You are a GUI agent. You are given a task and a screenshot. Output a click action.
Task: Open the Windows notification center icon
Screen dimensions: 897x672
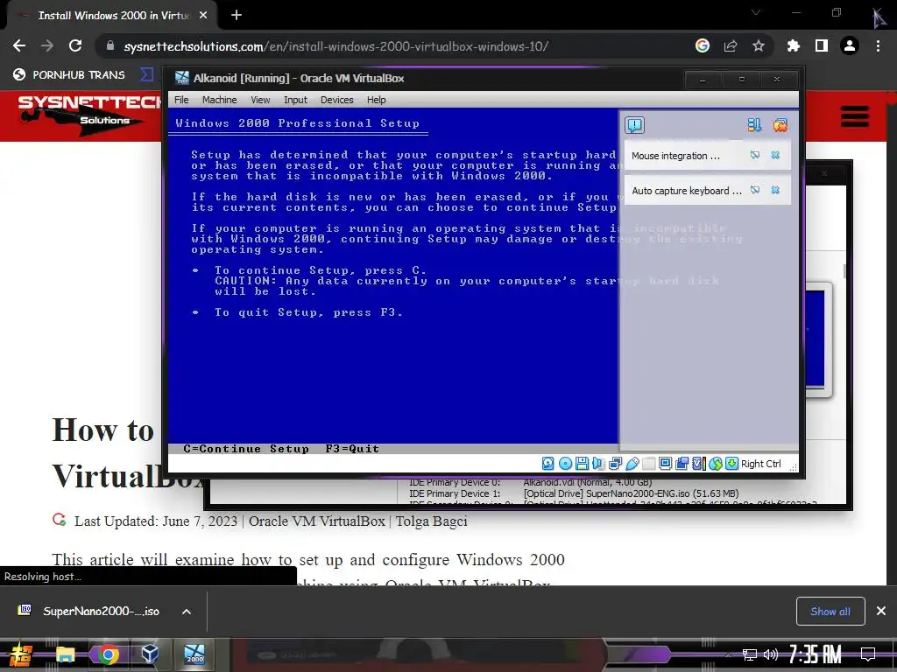pos(868,654)
